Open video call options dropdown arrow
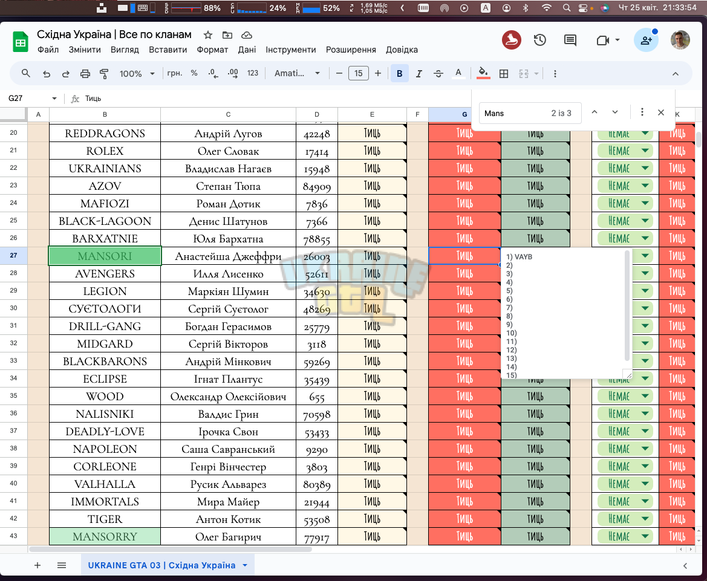The image size is (707, 581). click(x=617, y=40)
